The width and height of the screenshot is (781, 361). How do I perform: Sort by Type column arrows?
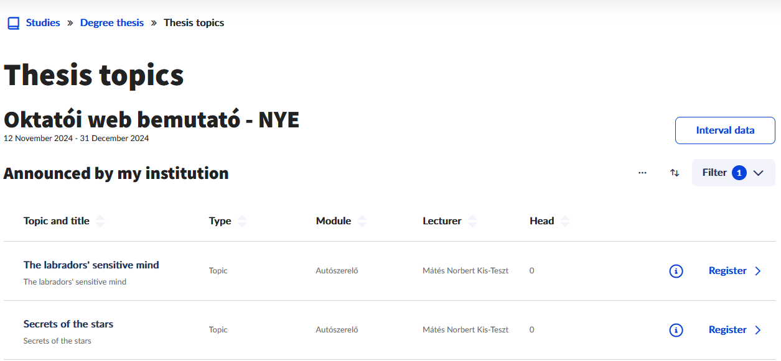click(x=242, y=221)
